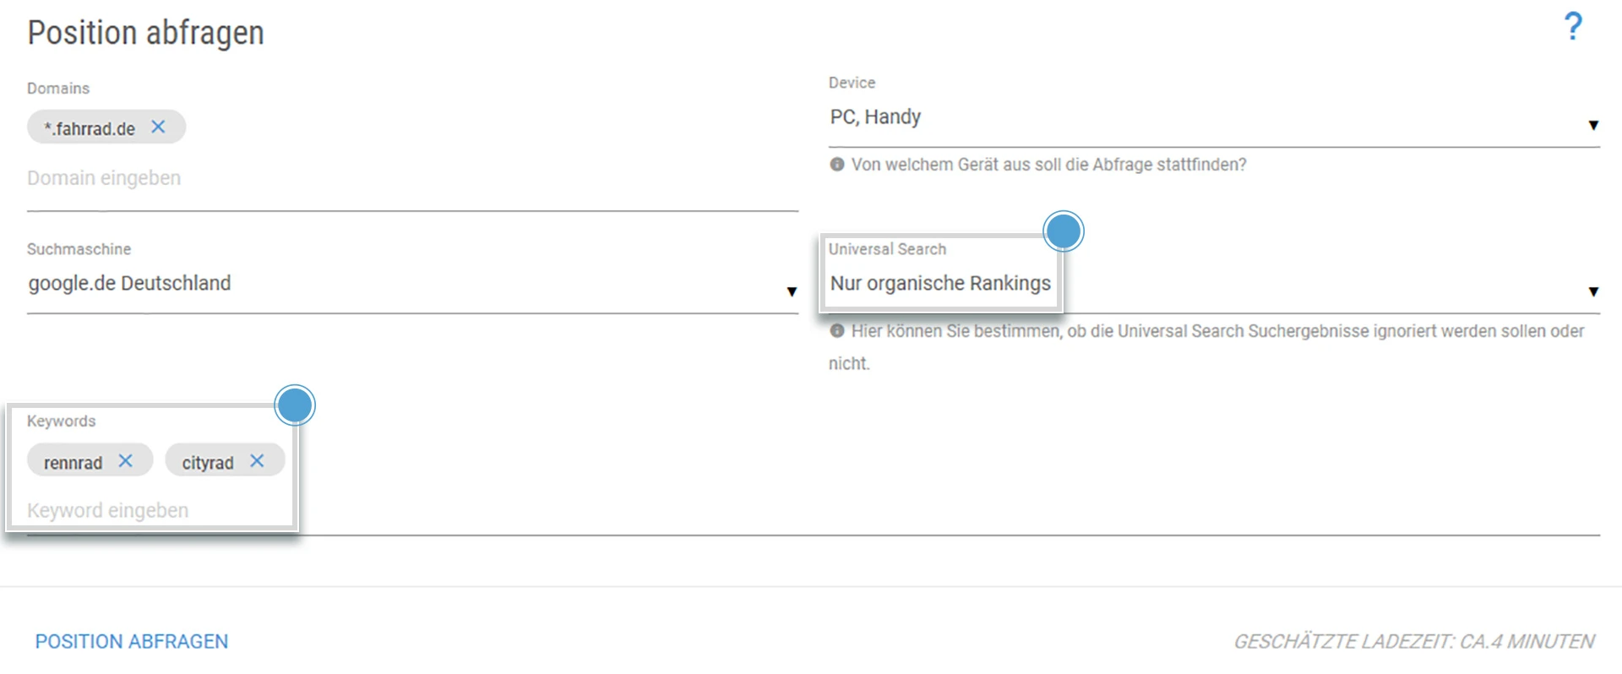Open the help question mark icon
This screenshot has height=674, width=1622.
1572,27
